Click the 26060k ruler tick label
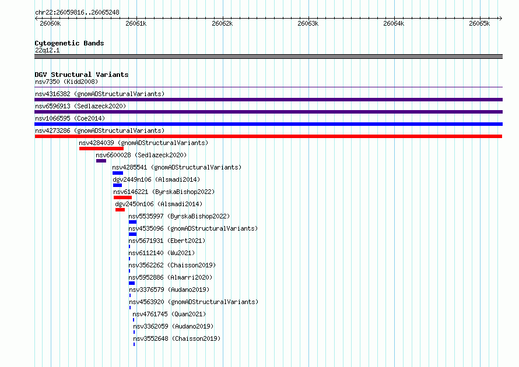This screenshot has height=367, width=519. (x=50, y=23)
